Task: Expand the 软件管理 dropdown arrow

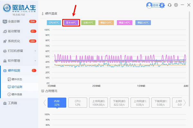Action: (35, 61)
